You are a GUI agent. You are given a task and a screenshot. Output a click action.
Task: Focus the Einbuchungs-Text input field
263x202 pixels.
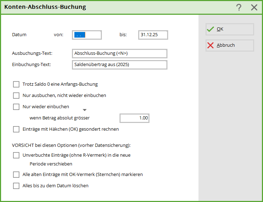click(119, 65)
